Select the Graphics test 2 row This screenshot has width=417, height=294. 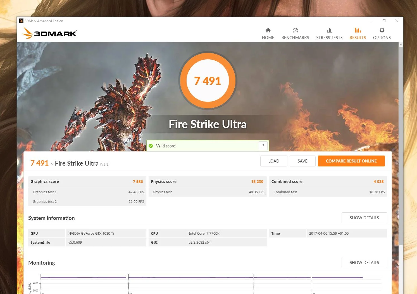coord(87,202)
